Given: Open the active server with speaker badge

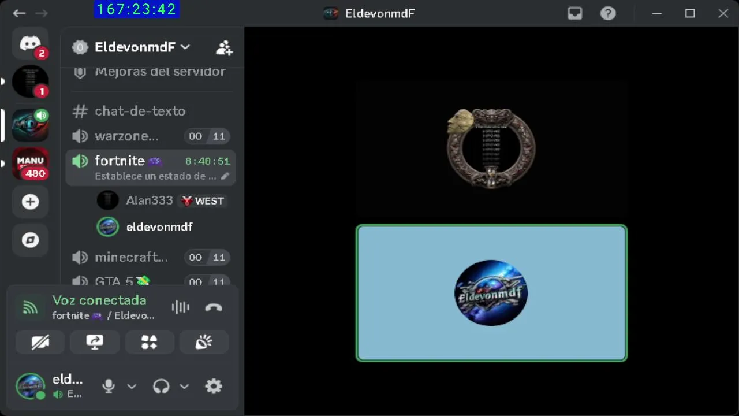Looking at the screenshot, I should [30, 125].
